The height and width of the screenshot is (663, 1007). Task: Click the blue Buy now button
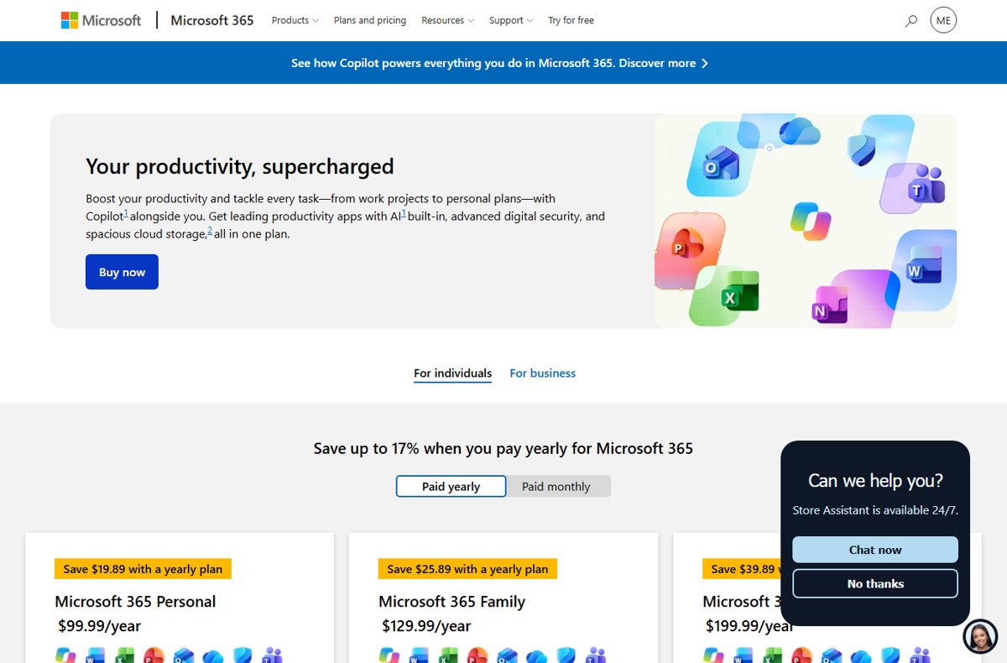click(x=122, y=272)
